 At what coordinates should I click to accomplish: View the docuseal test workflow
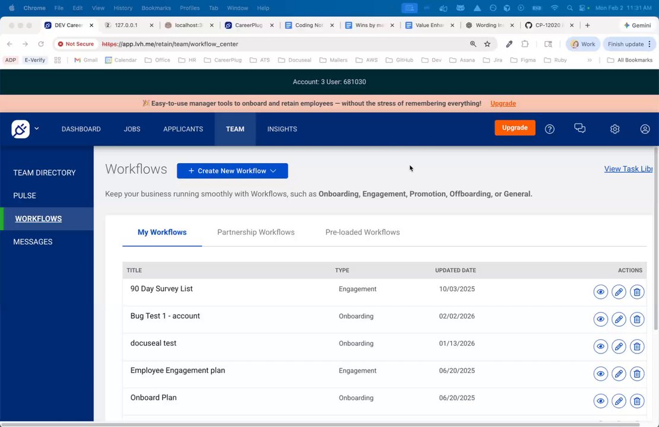600,346
